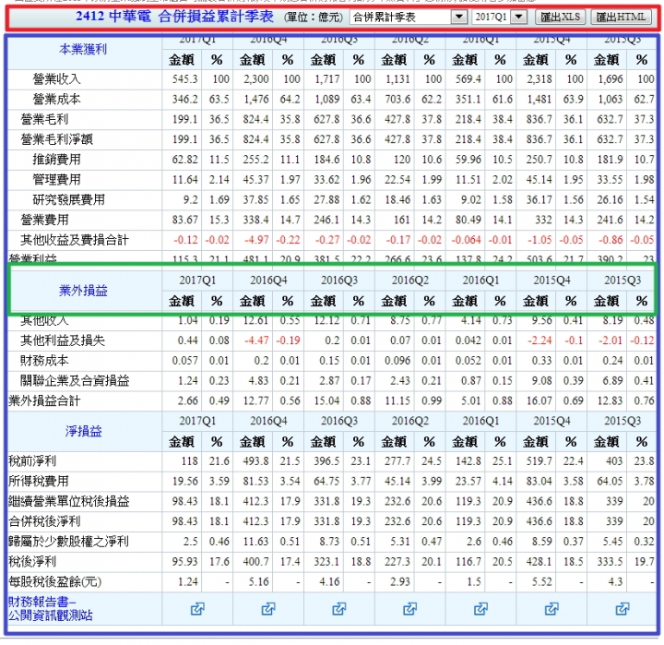Click the 匯出XLS export button
Image resolution: width=664 pixels, height=645 pixels.
[561, 18]
